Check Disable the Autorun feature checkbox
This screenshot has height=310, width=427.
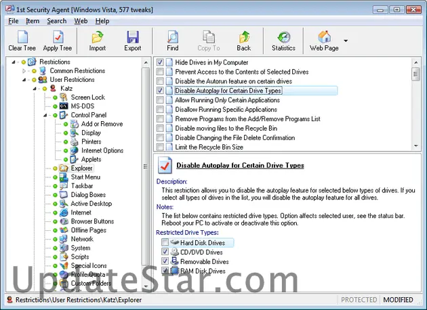(160, 81)
